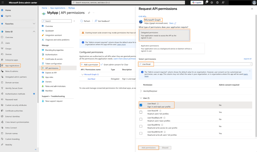Open Enterprise apps in sidebar

12,60
